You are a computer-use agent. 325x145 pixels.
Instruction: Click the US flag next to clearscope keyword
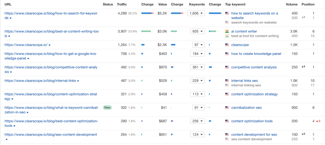pyautogui.click(x=227, y=45)
